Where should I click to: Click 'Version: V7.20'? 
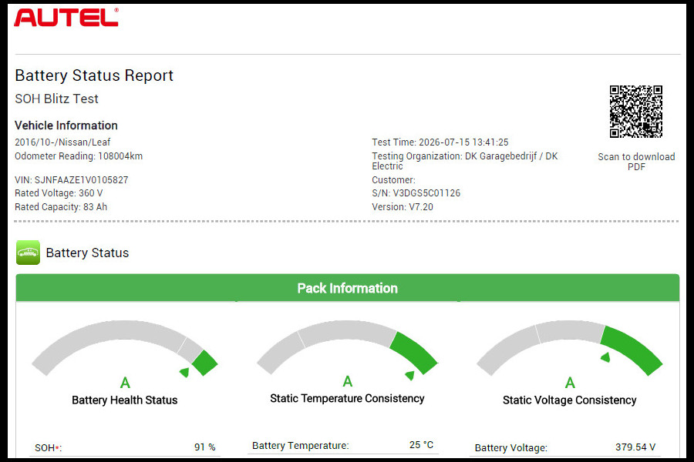click(403, 207)
